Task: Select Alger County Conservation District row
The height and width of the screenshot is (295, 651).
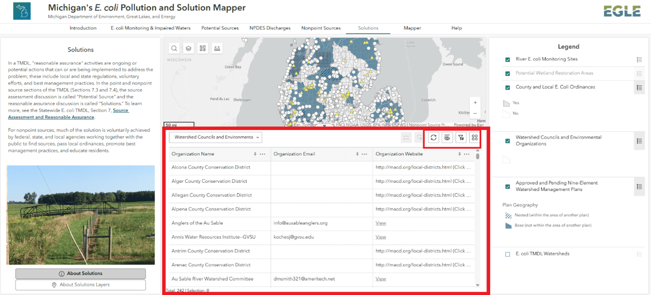Action: click(322, 181)
